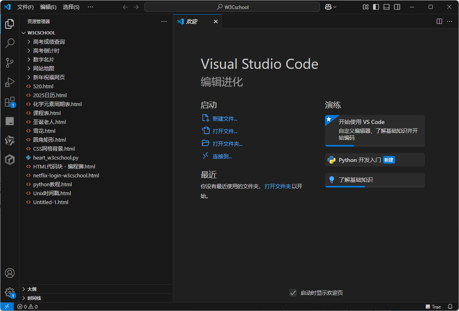Open the 文件(F) menu
Screen dimensions: 459x311
(x=25, y=7)
